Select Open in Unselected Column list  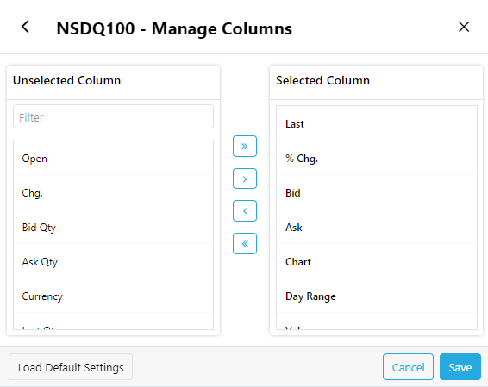point(113,158)
